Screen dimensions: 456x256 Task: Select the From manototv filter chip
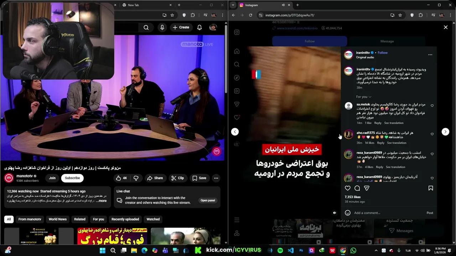30,219
